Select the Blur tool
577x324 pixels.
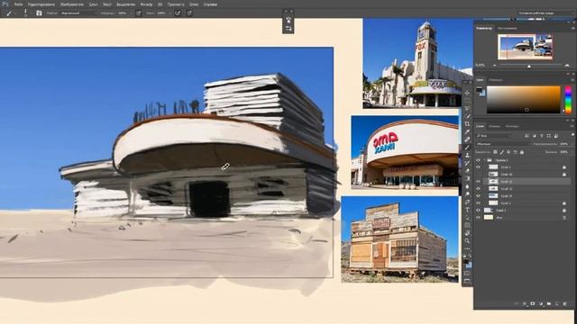tap(467, 186)
